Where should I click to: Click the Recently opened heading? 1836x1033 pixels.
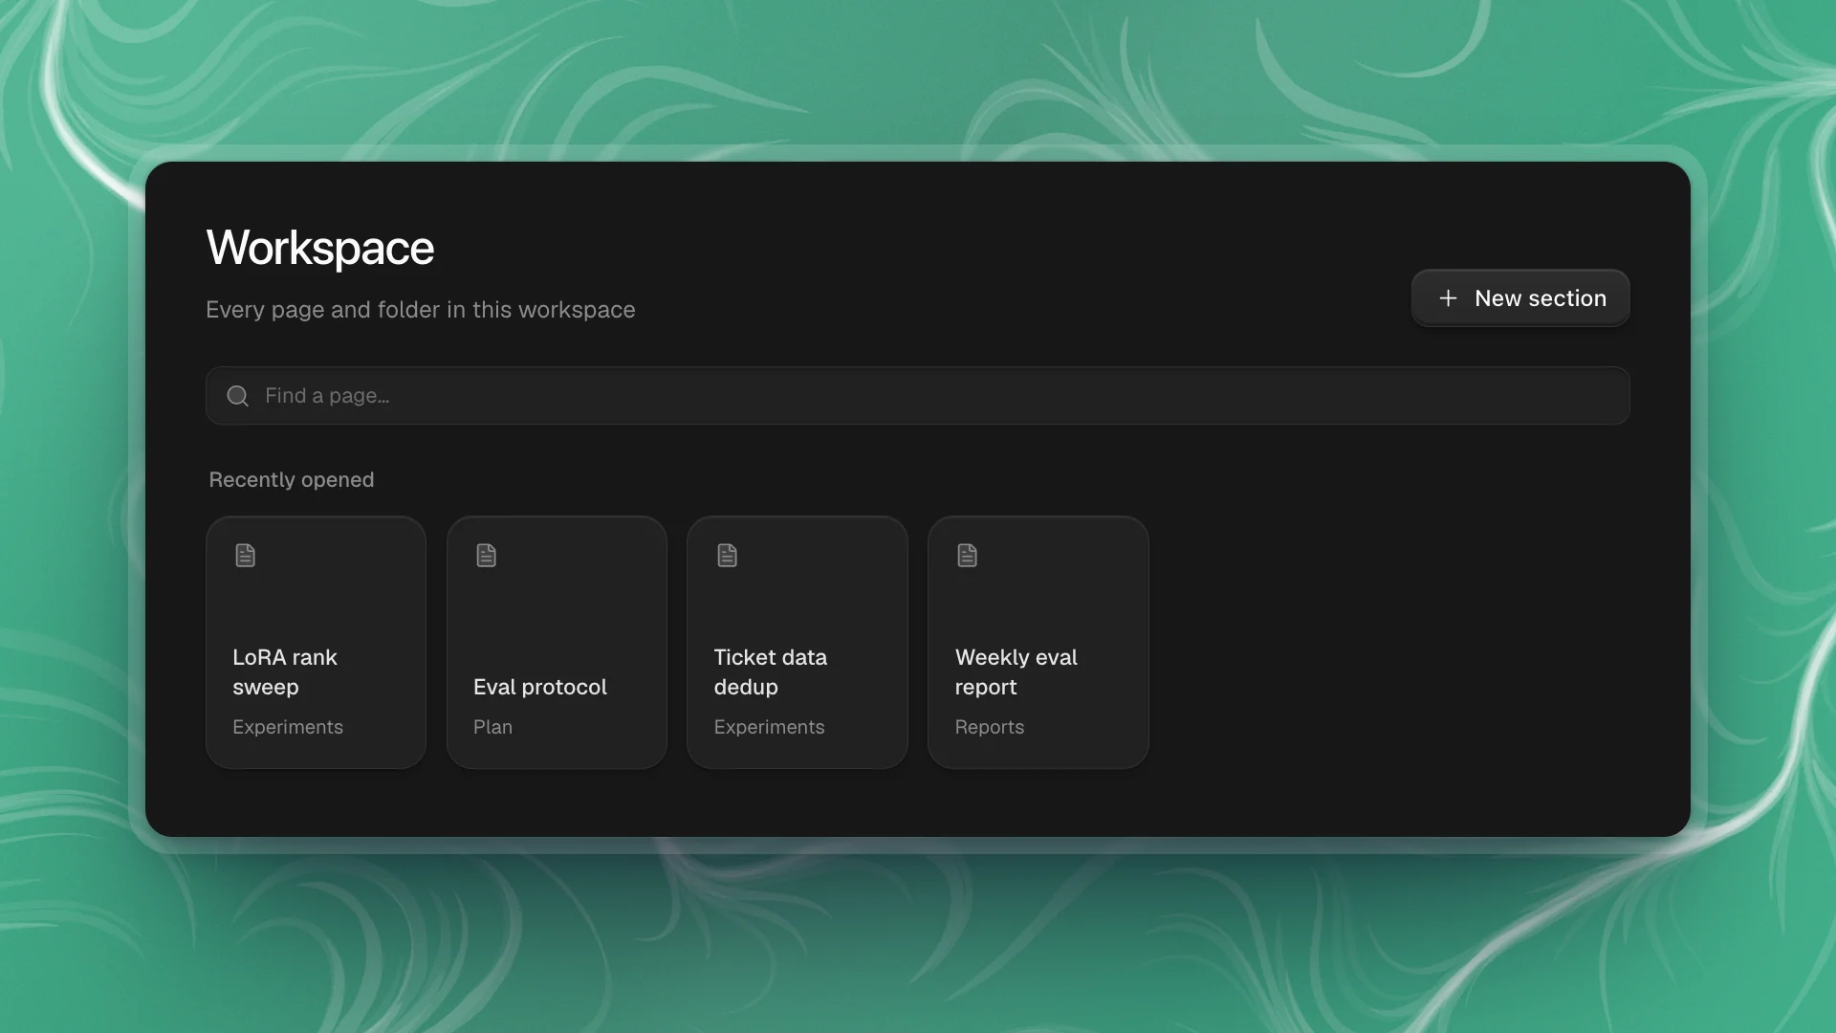(x=292, y=480)
